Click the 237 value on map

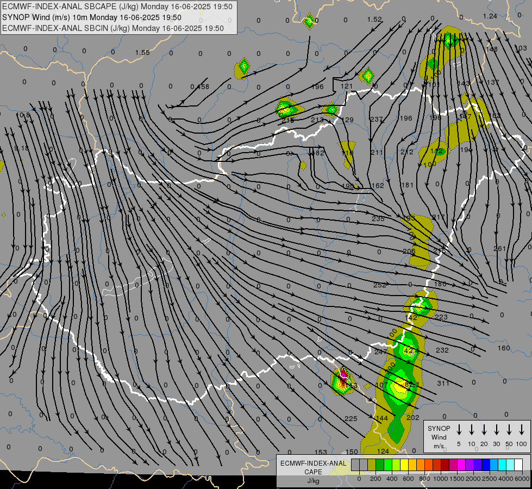tap(376, 120)
